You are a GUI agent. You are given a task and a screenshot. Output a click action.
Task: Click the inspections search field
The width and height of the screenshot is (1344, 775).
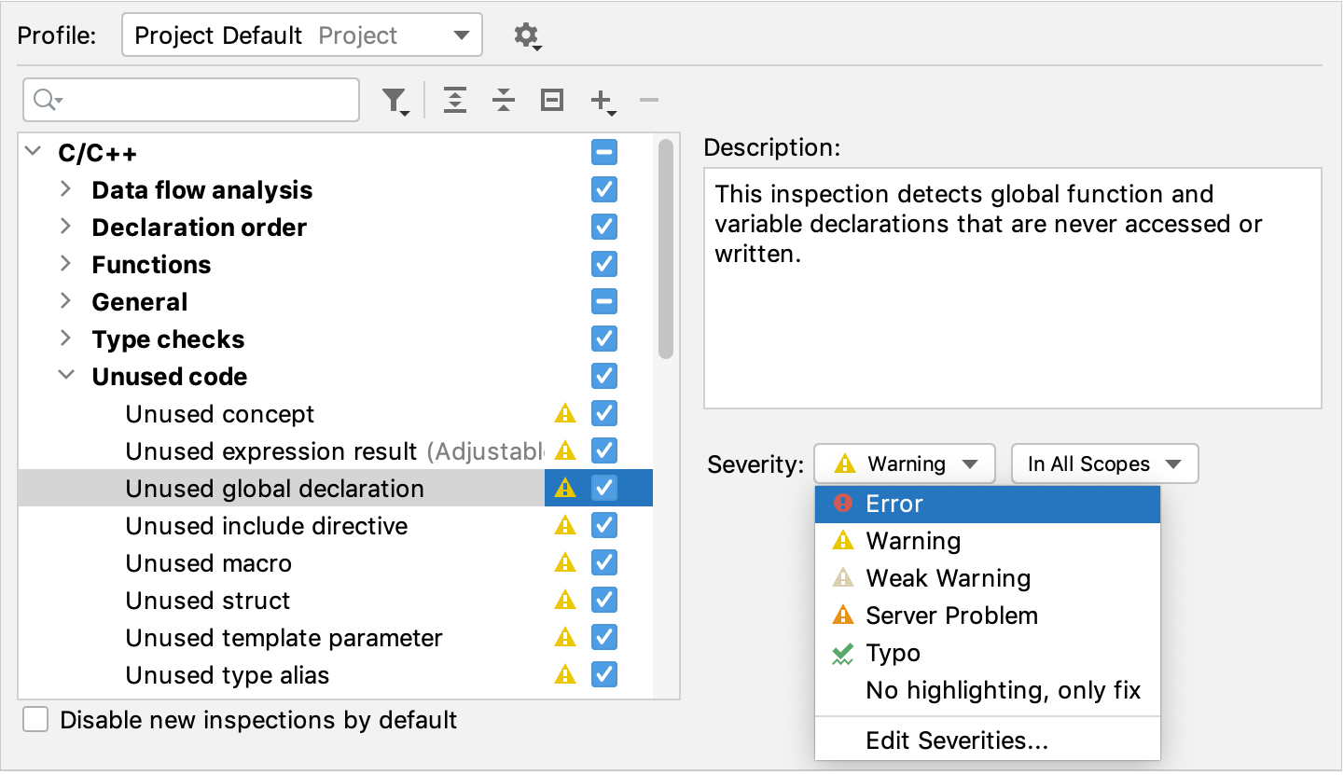[191, 100]
